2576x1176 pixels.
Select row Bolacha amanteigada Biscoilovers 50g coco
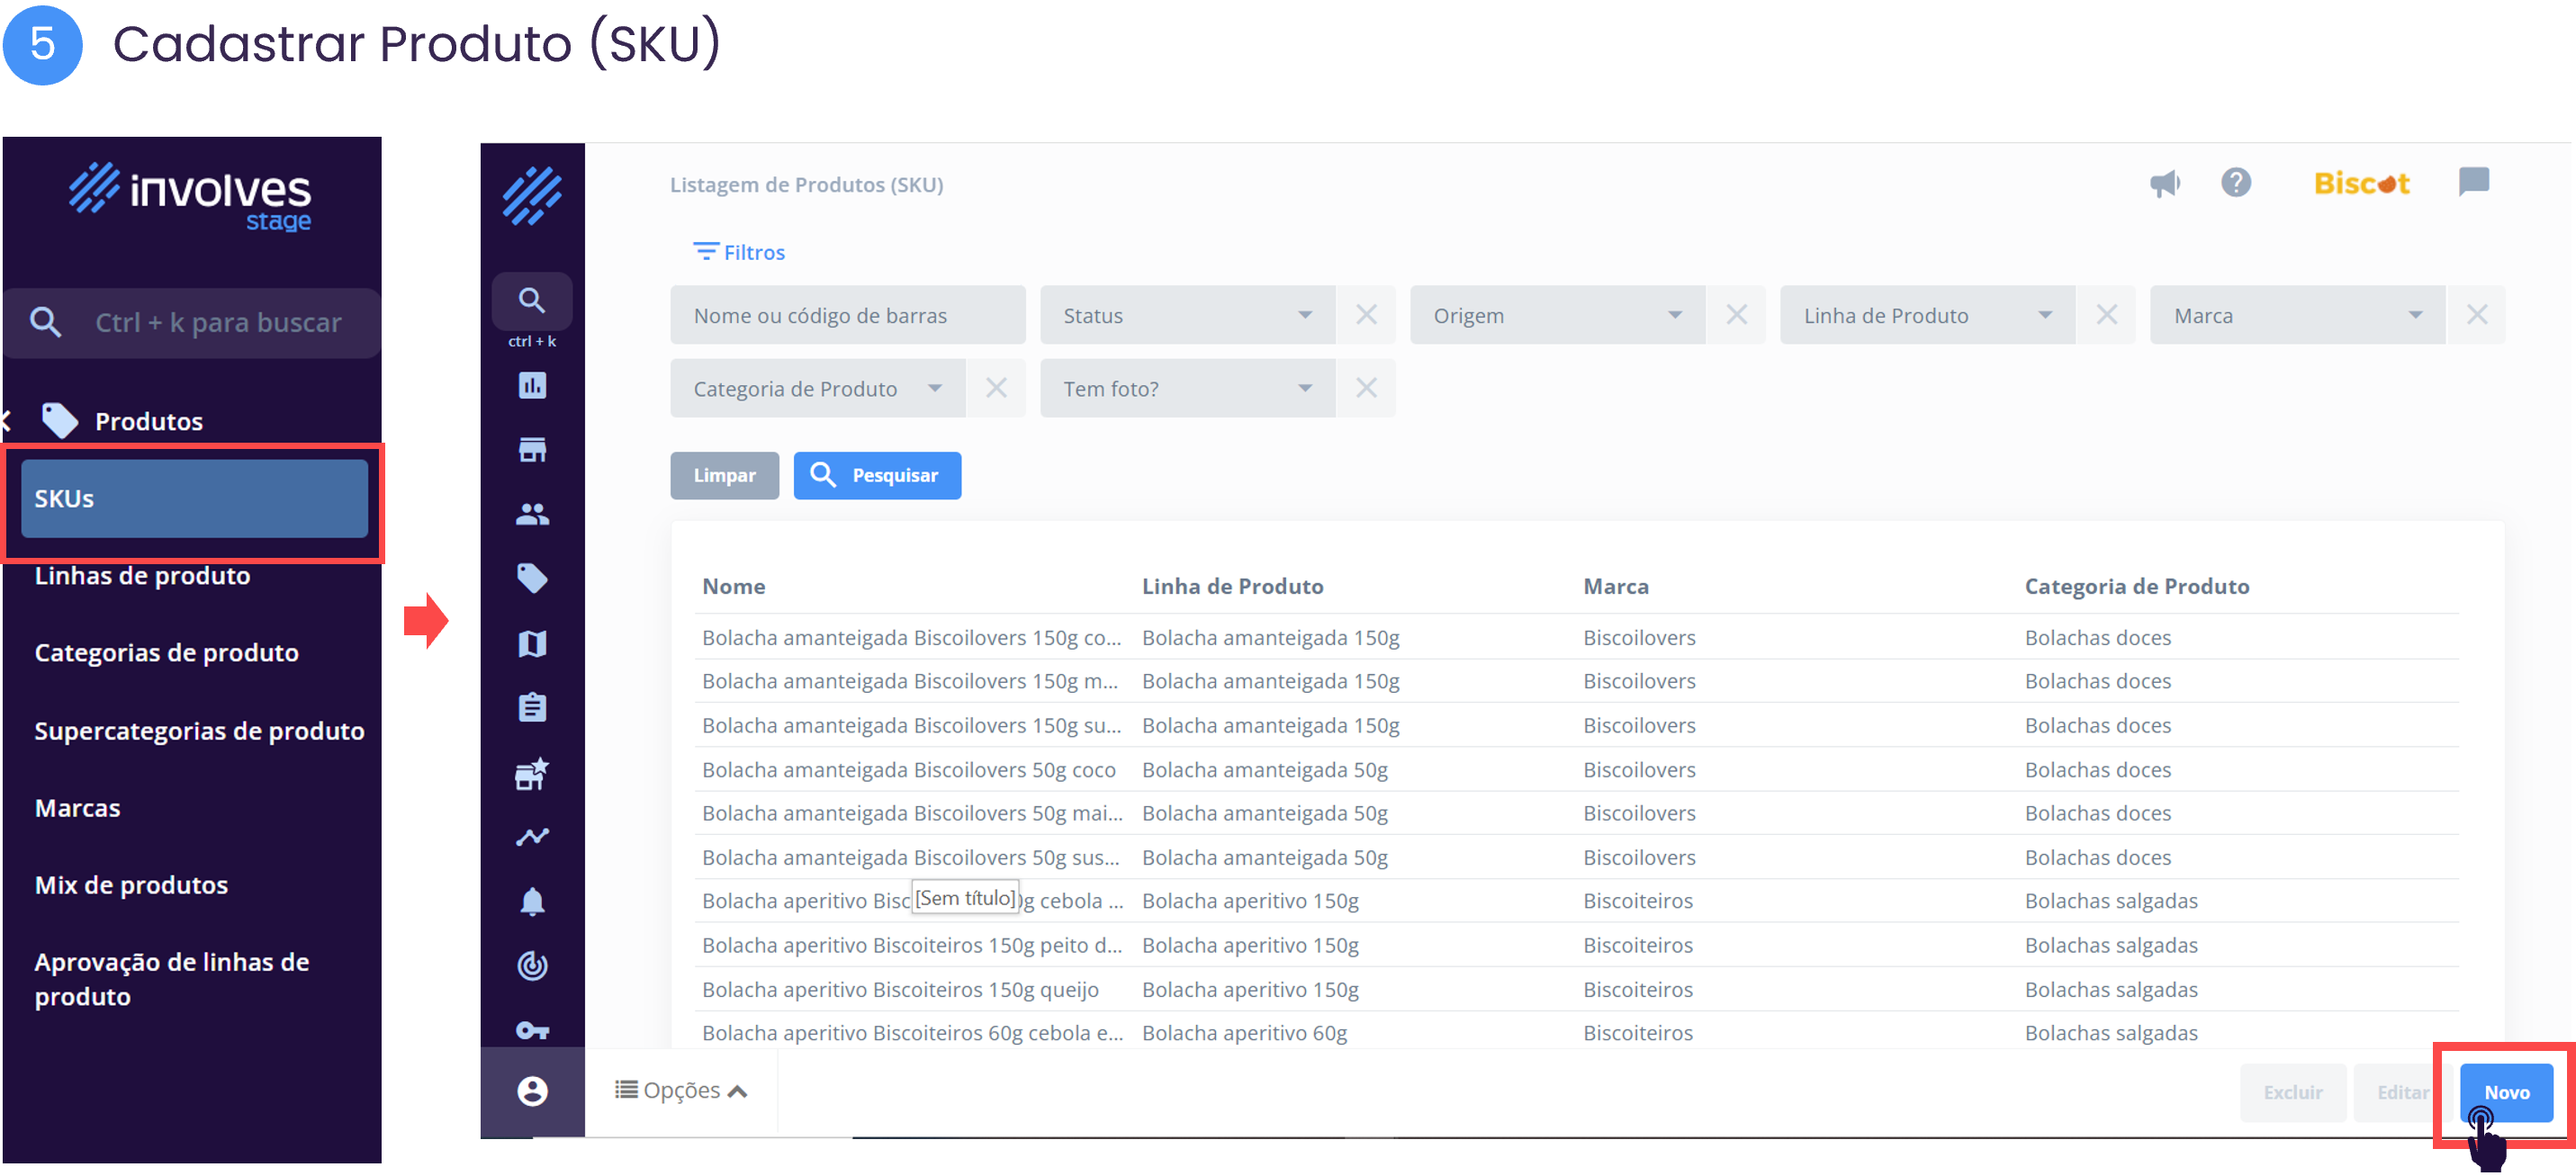1576,769
